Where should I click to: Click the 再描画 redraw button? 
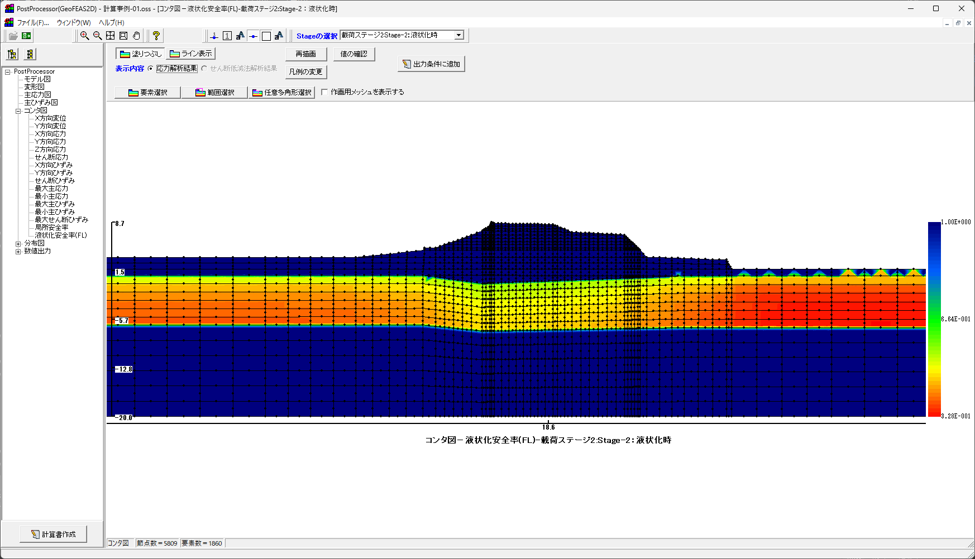click(x=306, y=54)
